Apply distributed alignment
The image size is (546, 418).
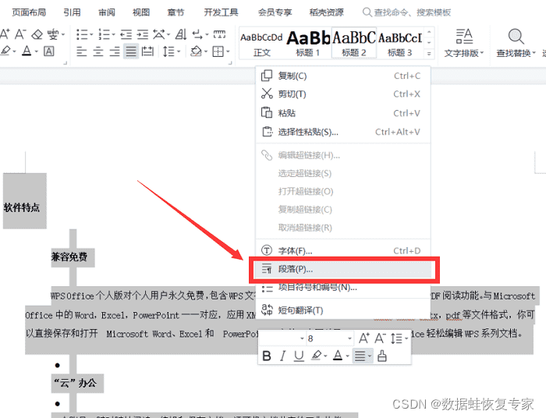coord(147,51)
